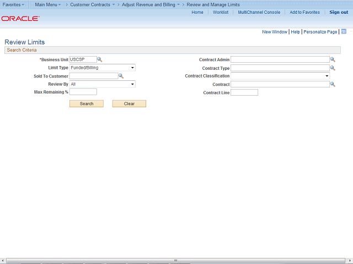Open Business Unit lookup magnifier
Viewport: 353px width, 264px height.
(99, 59)
